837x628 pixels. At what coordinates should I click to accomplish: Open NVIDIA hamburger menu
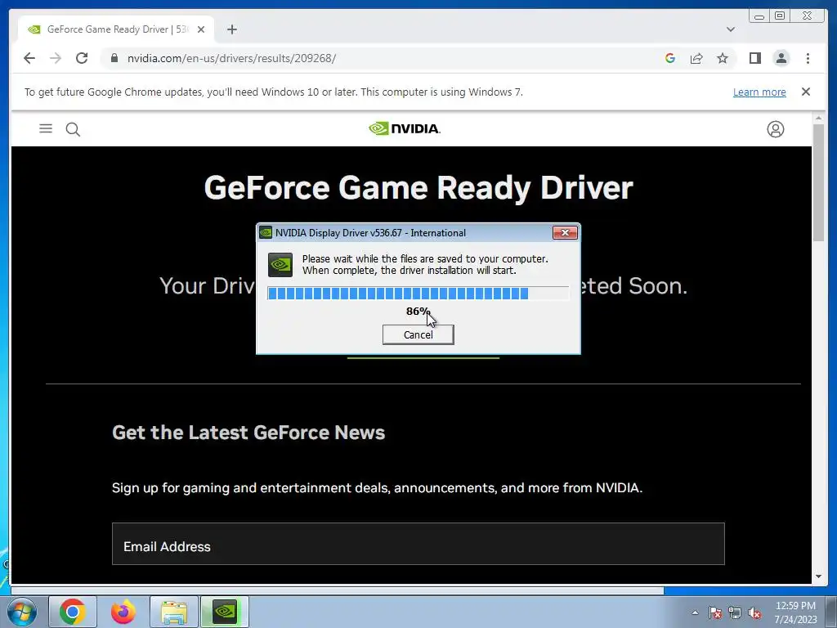click(x=46, y=128)
